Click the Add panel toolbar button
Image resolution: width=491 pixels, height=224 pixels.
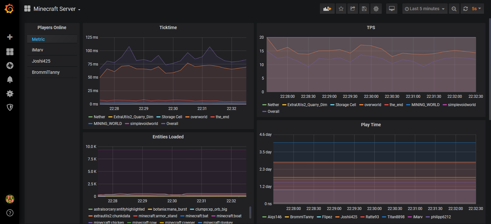pyautogui.click(x=327, y=9)
